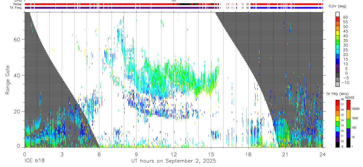
Task: Click the green segment of the NOISE color bar
Action: [349, 124]
